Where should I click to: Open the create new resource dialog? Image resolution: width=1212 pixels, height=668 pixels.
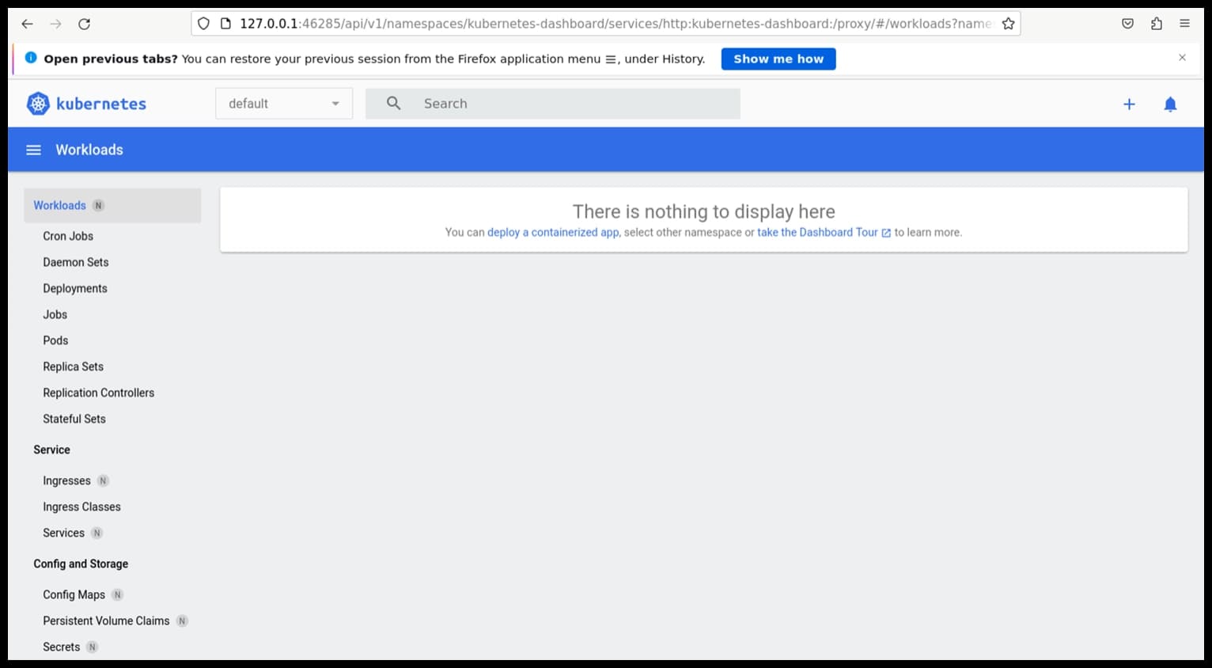tap(1129, 104)
